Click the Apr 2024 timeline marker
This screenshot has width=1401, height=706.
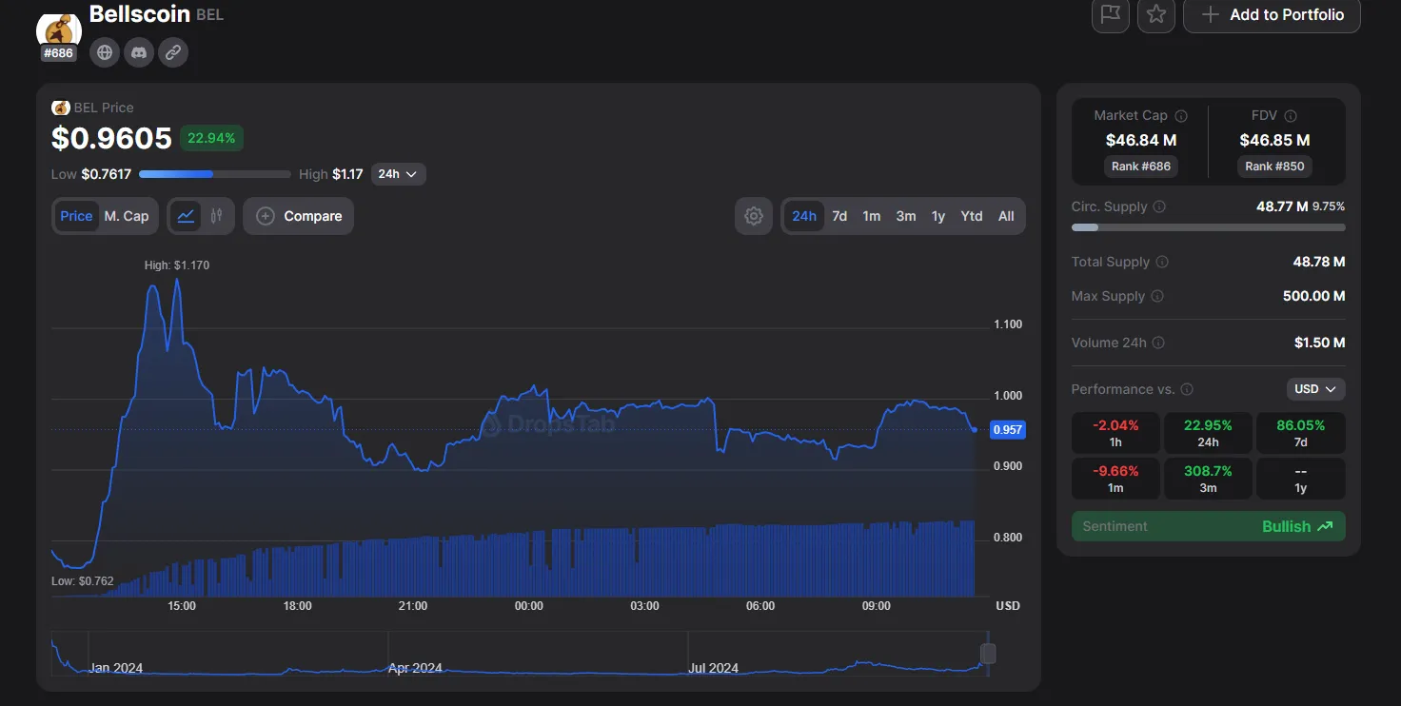415,668
